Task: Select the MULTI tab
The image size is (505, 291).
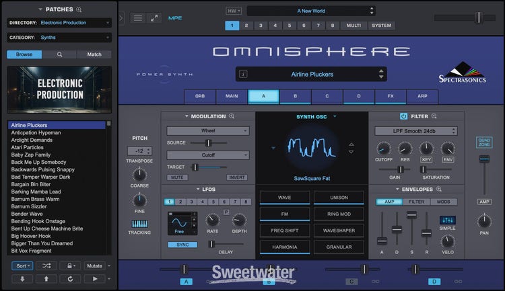Action: (353, 26)
